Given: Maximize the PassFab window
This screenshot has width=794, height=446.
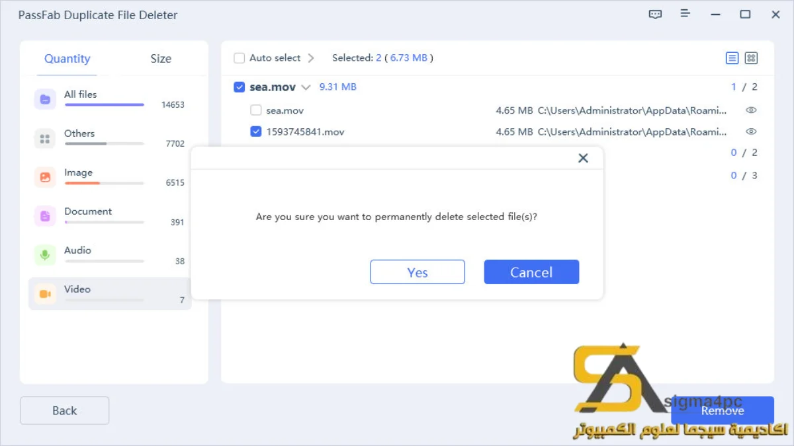Looking at the screenshot, I should pyautogui.click(x=745, y=14).
